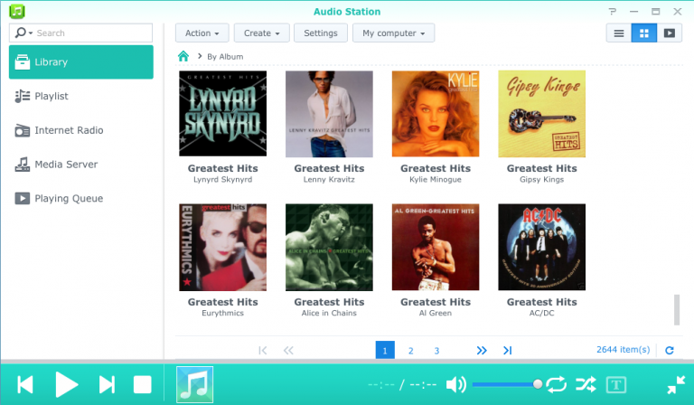The image size is (694, 405).
Task: Go back several pages with double-left arrows
Action: pos(288,351)
